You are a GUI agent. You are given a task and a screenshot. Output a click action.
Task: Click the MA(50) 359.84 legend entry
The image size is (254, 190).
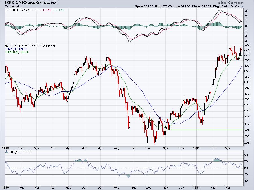click(x=17, y=49)
